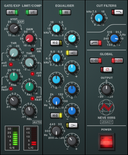
Task: Click the NEVE 88RS title text
Action: click(x=106, y=118)
